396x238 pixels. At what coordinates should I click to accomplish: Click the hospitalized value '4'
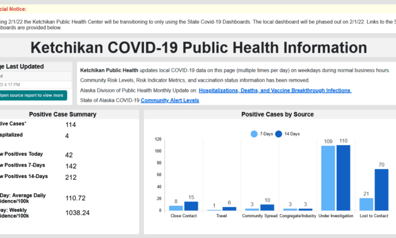pos(67,136)
